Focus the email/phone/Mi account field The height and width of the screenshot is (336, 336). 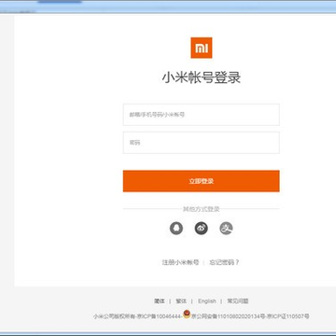tap(202, 115)
